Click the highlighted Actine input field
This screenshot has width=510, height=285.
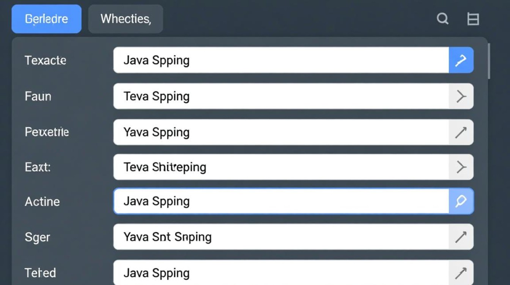click(281, 201)
